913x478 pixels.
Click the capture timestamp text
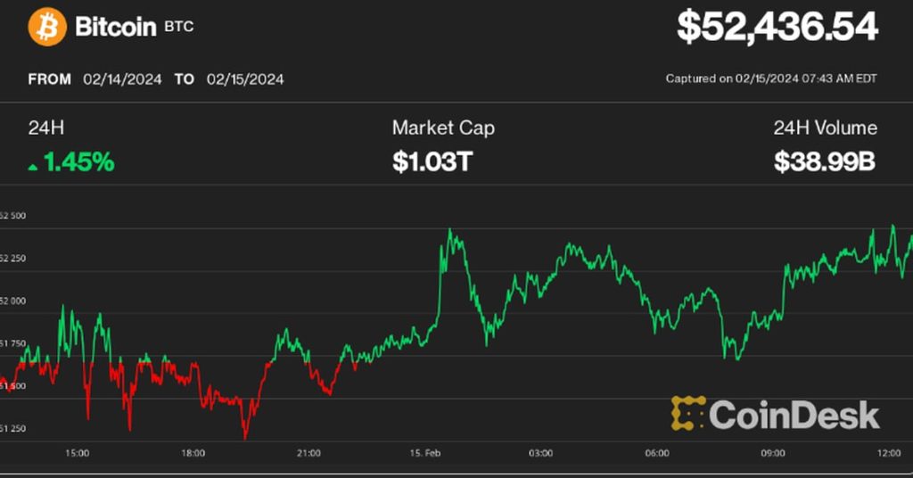click(x=771, y=78)
